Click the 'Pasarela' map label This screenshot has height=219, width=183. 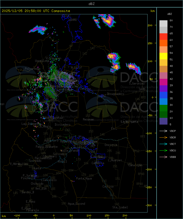(x=32, y=210)
